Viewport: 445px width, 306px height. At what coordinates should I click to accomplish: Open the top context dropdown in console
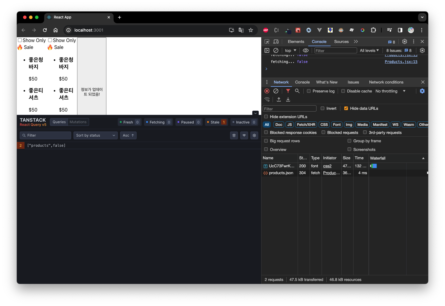pos(290,50)
